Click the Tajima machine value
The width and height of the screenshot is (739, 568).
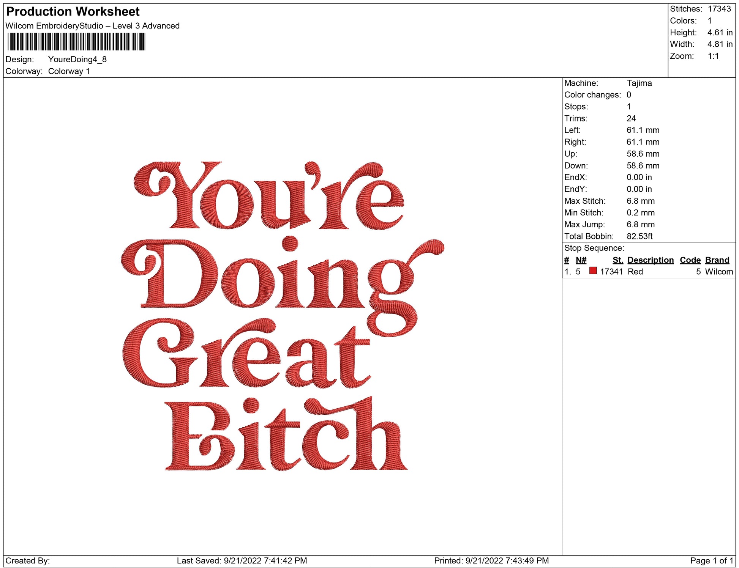(x=639, y=83)
